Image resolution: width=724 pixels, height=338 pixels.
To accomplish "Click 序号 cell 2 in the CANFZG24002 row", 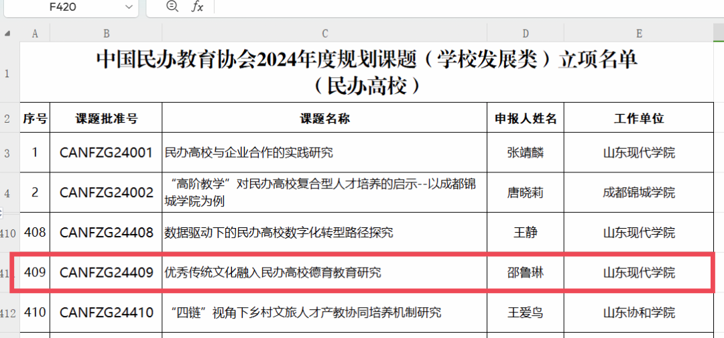I will (x=35, y=192).
